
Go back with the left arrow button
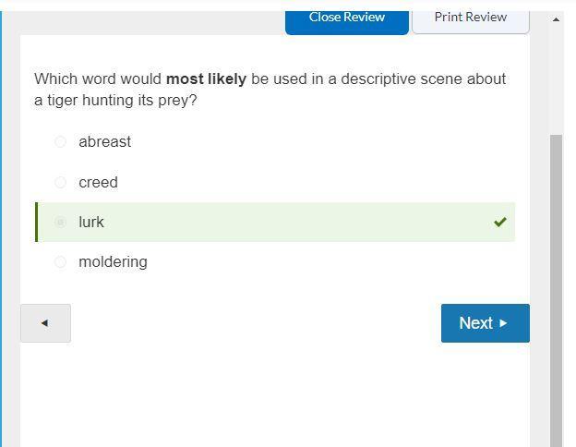45,323
